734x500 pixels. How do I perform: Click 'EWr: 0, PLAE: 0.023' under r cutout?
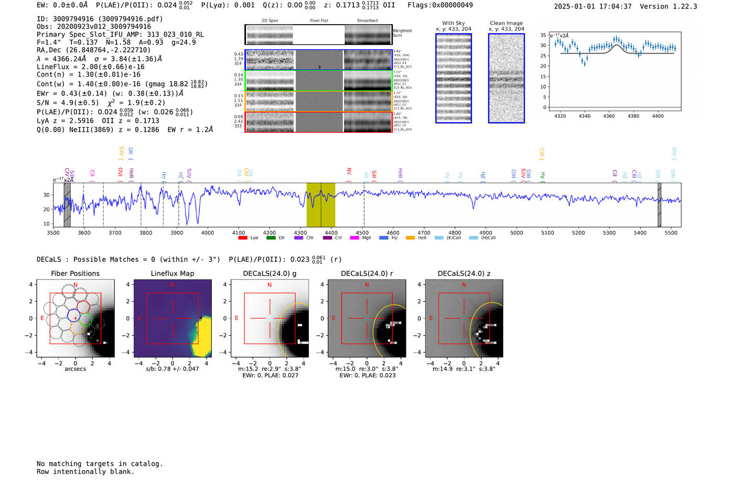pyautogui.click(x=367, y=375)
